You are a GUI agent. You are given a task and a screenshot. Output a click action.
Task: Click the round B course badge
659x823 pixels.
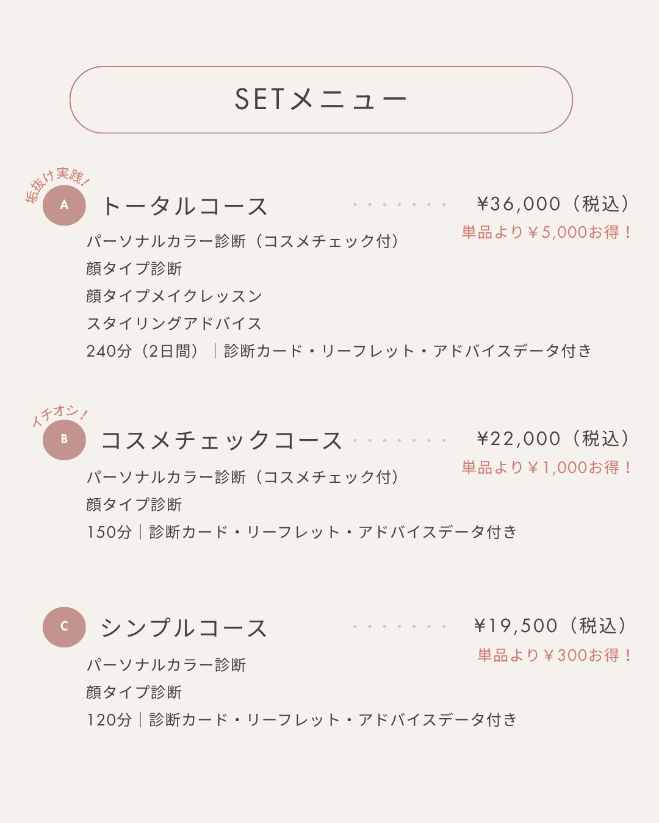(x=64, y=439)
